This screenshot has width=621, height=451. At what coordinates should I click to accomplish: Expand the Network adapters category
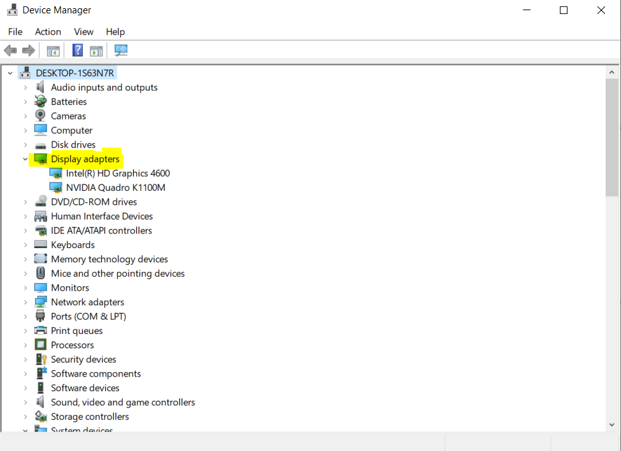(25, 302)
